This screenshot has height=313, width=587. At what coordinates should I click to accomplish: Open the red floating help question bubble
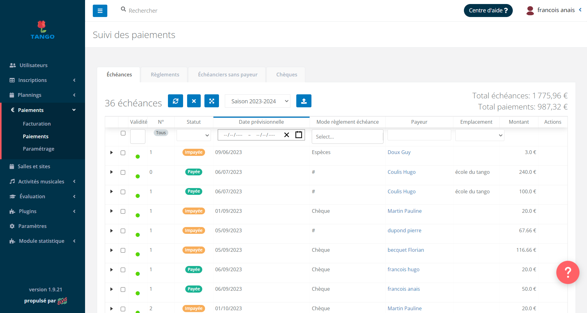click(568, 272)
